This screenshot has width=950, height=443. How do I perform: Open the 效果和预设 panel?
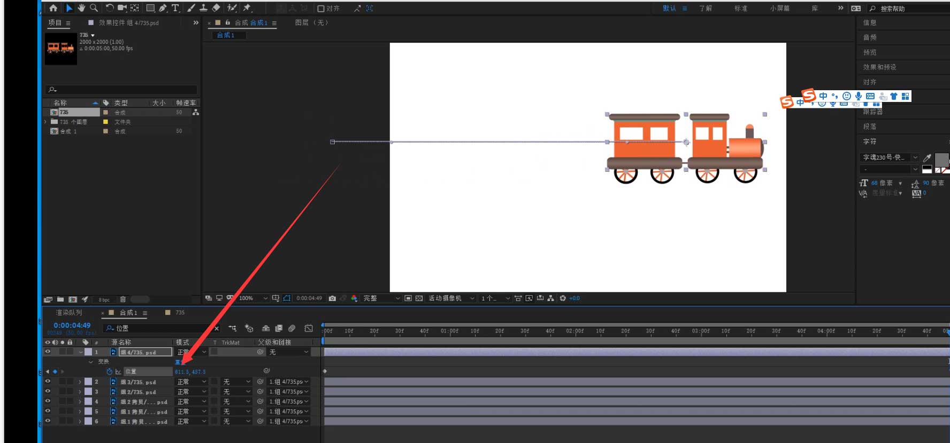click(879, 67)
